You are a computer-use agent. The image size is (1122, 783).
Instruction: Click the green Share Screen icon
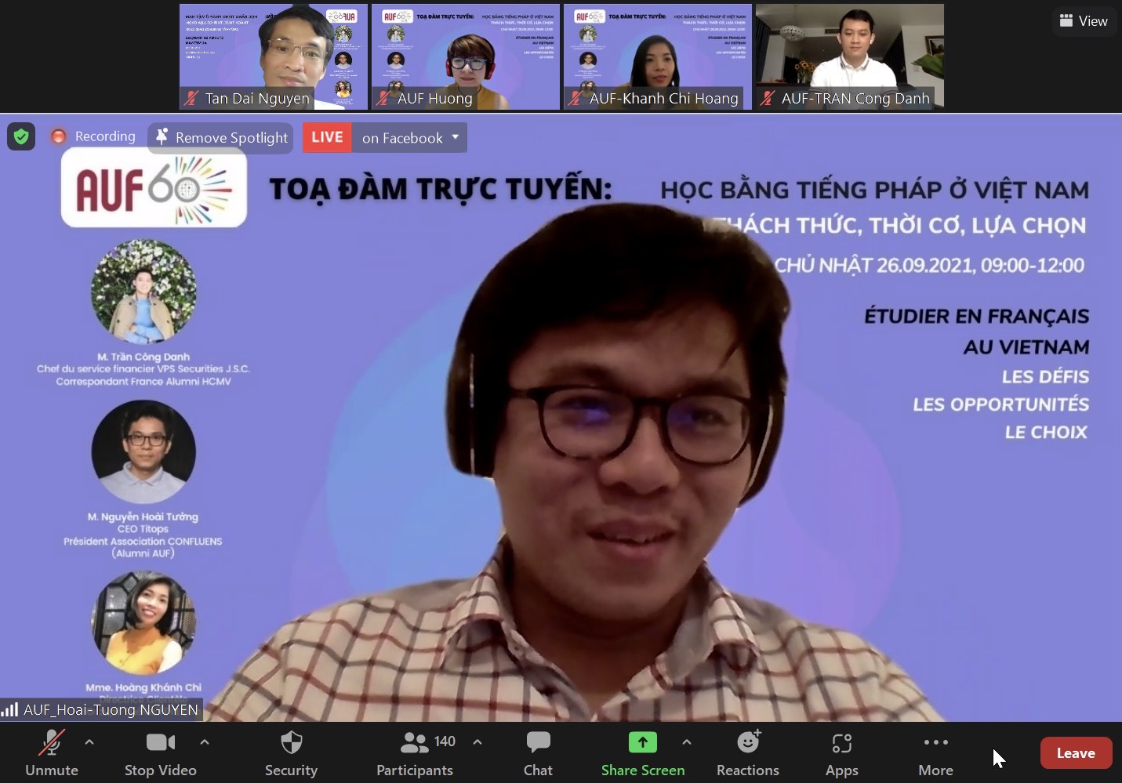coord(642,742)
